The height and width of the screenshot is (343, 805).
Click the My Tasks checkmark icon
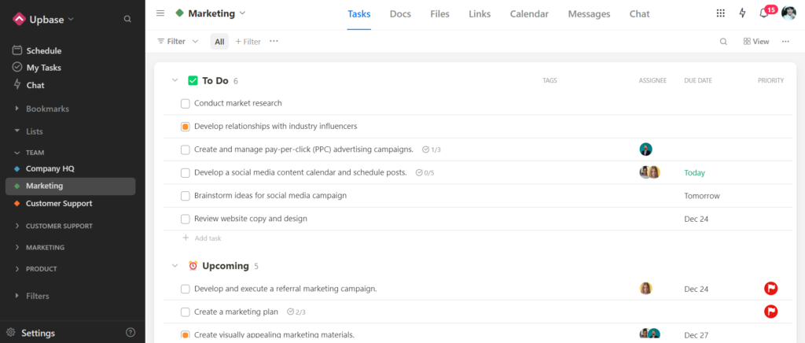[17, 68]
